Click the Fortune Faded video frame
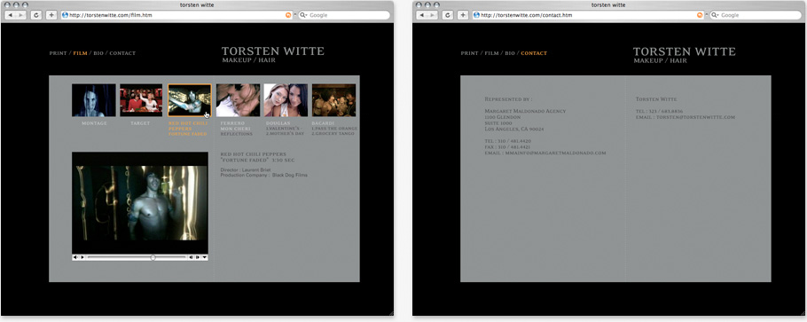The height and width of the screenshot is (322, 807). [140, 202]
